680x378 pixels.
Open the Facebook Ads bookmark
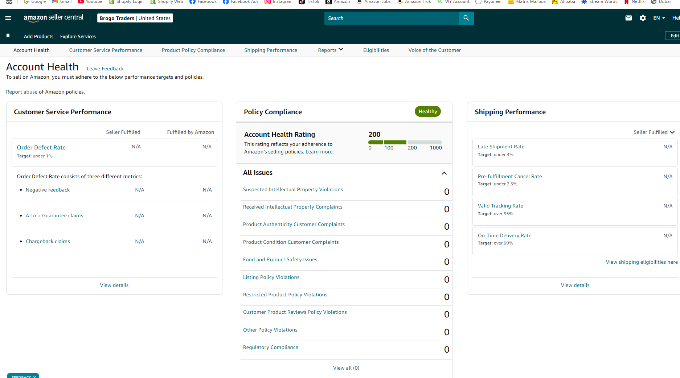241,2
